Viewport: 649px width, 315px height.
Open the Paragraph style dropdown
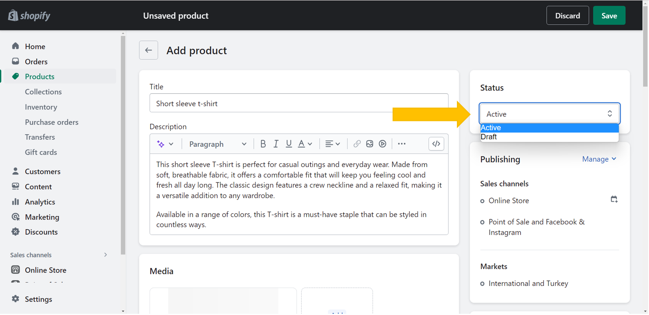(x=218, y=144)
